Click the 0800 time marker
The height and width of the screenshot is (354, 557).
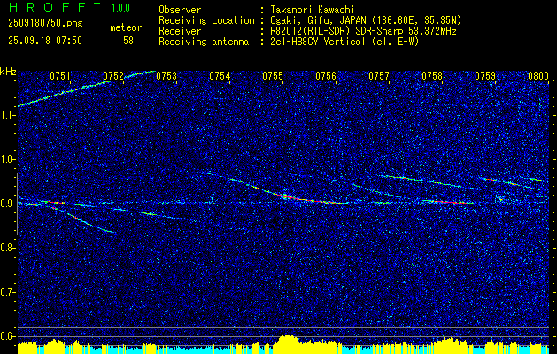[538, 76]
